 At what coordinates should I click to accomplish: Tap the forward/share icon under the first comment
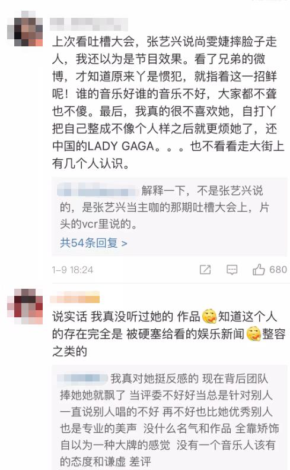coord(205,270)
